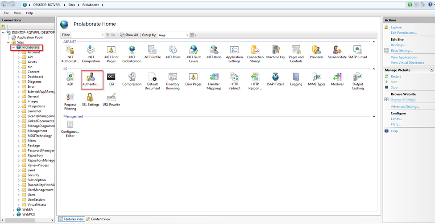The width and height of the screenshot is (435, 224).
Task: Open Handler Mappings feature
Action: [x=214, y=81]
